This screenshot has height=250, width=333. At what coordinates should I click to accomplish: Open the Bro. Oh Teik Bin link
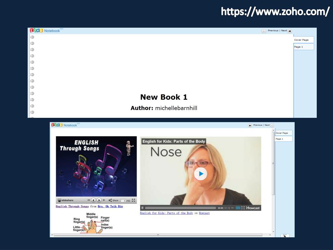110,206
